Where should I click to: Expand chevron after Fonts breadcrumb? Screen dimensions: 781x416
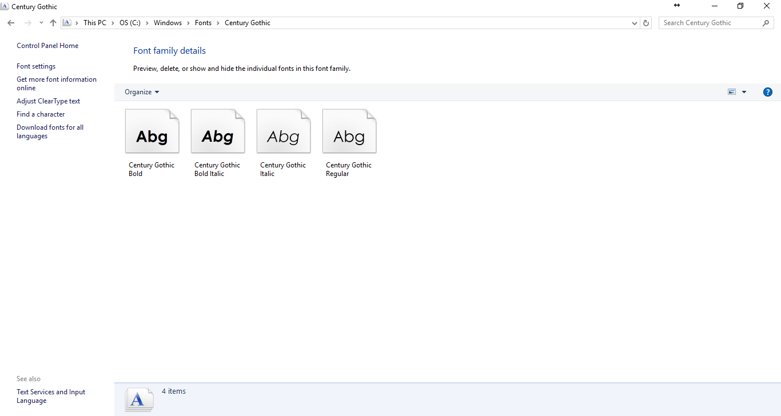218,23
